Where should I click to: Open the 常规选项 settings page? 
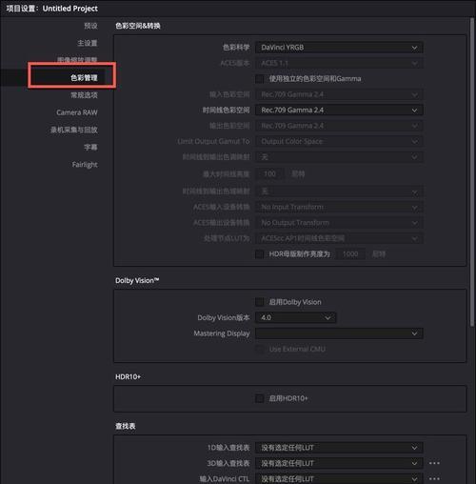point(84,95)
